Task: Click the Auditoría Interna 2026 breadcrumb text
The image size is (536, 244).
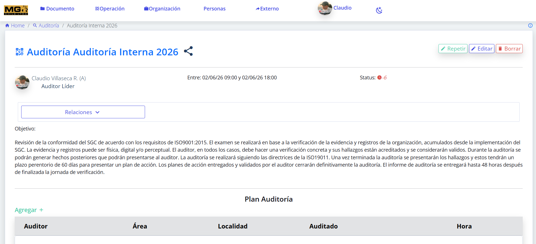Action: pos(92,26)
